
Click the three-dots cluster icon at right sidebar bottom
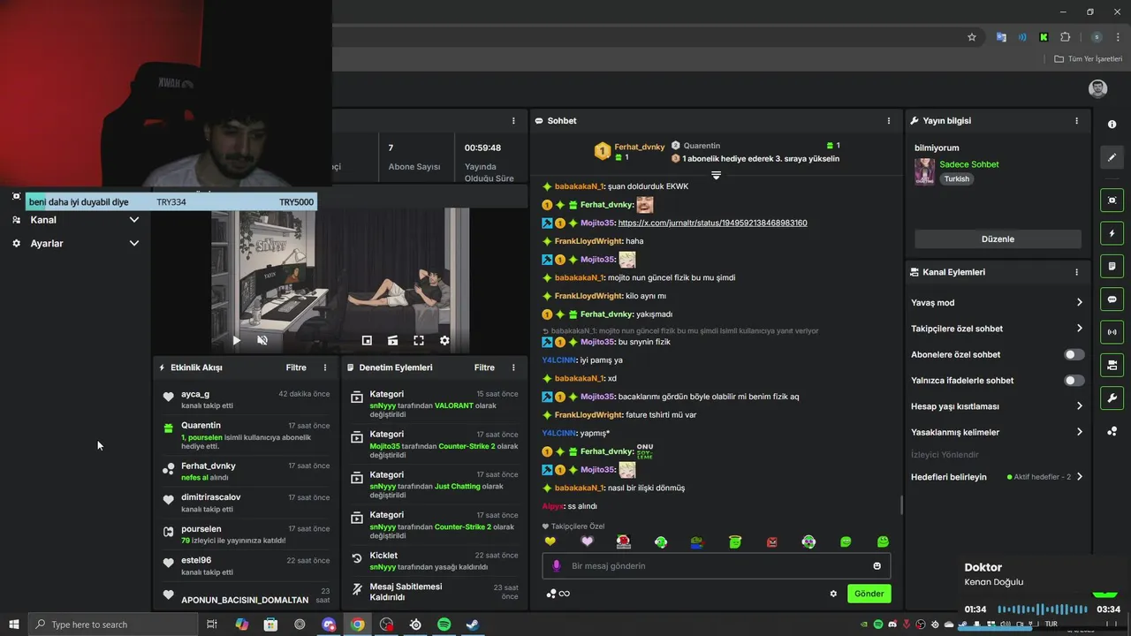[x=1112, y=431]
